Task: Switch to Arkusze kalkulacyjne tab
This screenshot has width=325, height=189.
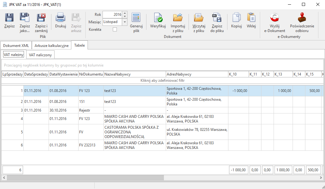Action: click(51, 46)
